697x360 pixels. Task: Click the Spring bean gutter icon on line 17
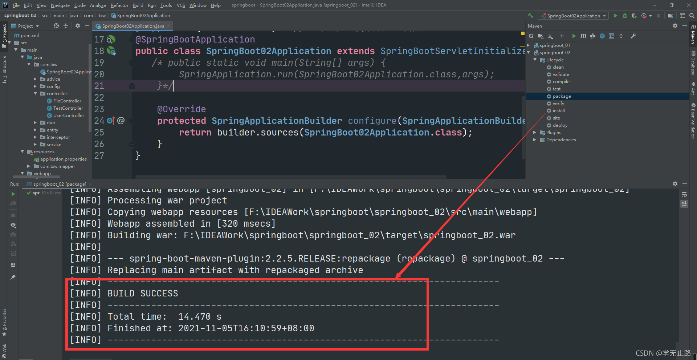111,39
